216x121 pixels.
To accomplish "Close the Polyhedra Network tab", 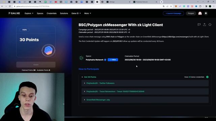I will click(x=156, y=2).
